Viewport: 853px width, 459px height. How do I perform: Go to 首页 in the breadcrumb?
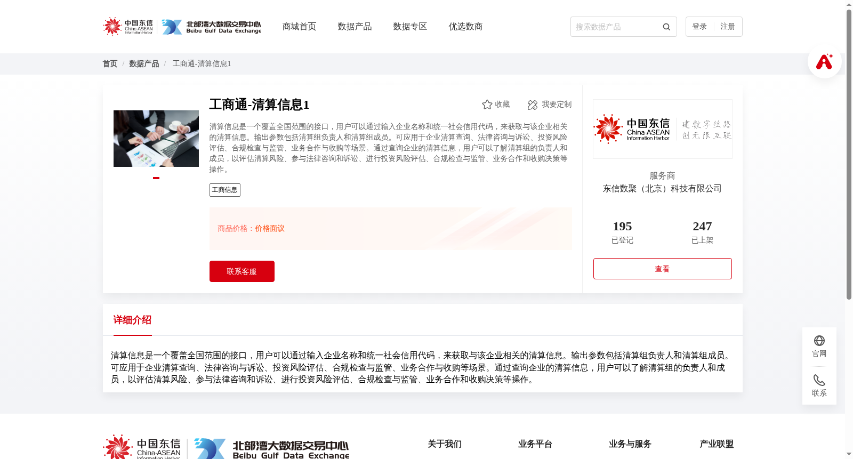pyautogui.click(x=110, y=63)
